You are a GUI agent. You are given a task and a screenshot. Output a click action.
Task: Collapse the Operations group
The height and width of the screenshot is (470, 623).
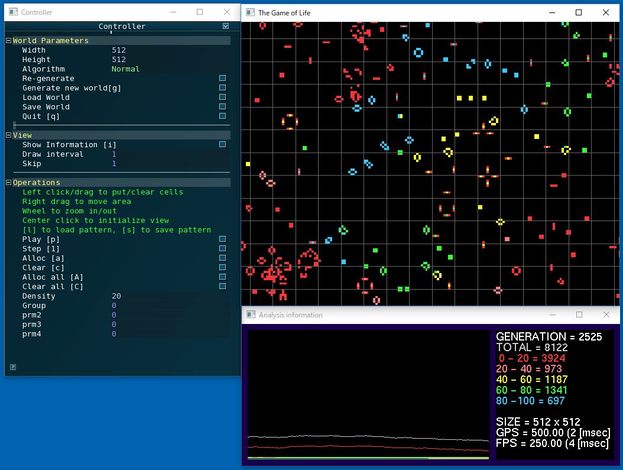click(9, 183)
